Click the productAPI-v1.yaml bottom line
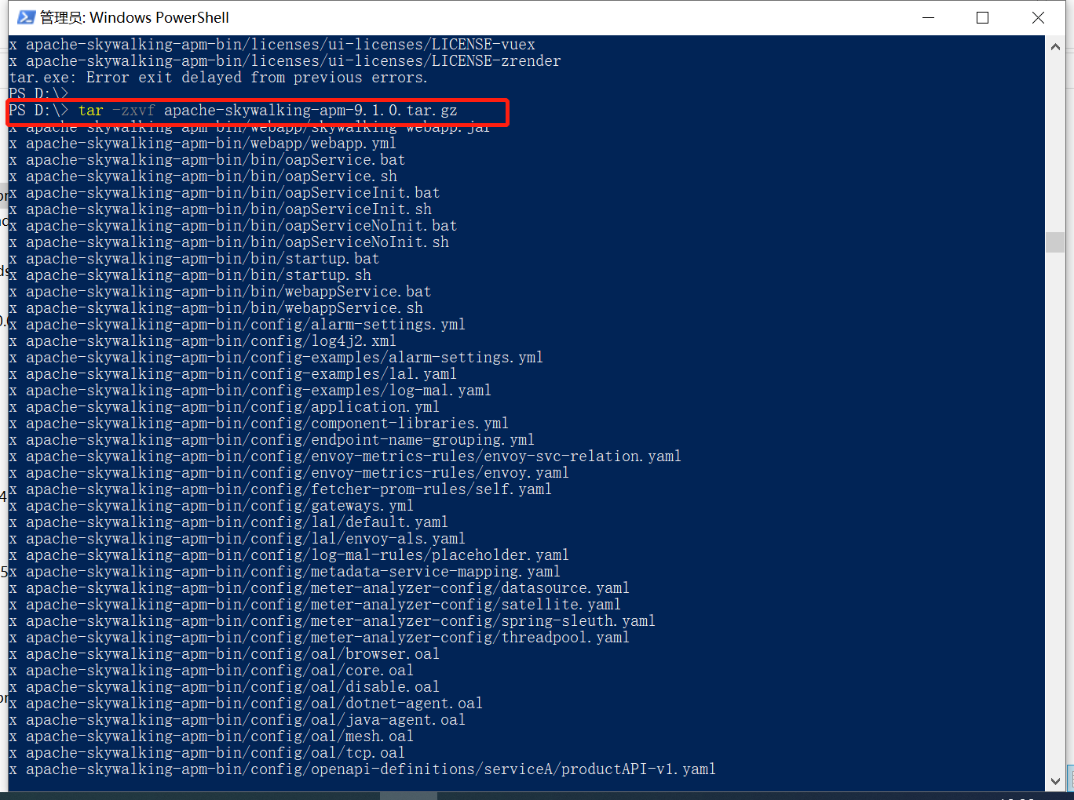 (x=361, y=769)
